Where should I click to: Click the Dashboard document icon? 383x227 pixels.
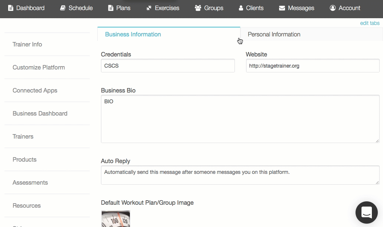(10, 8)
